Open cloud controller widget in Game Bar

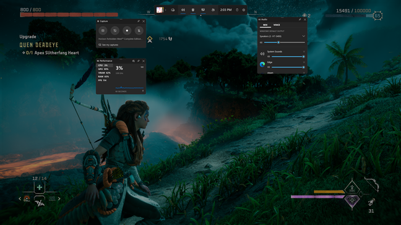click(173, 10)
